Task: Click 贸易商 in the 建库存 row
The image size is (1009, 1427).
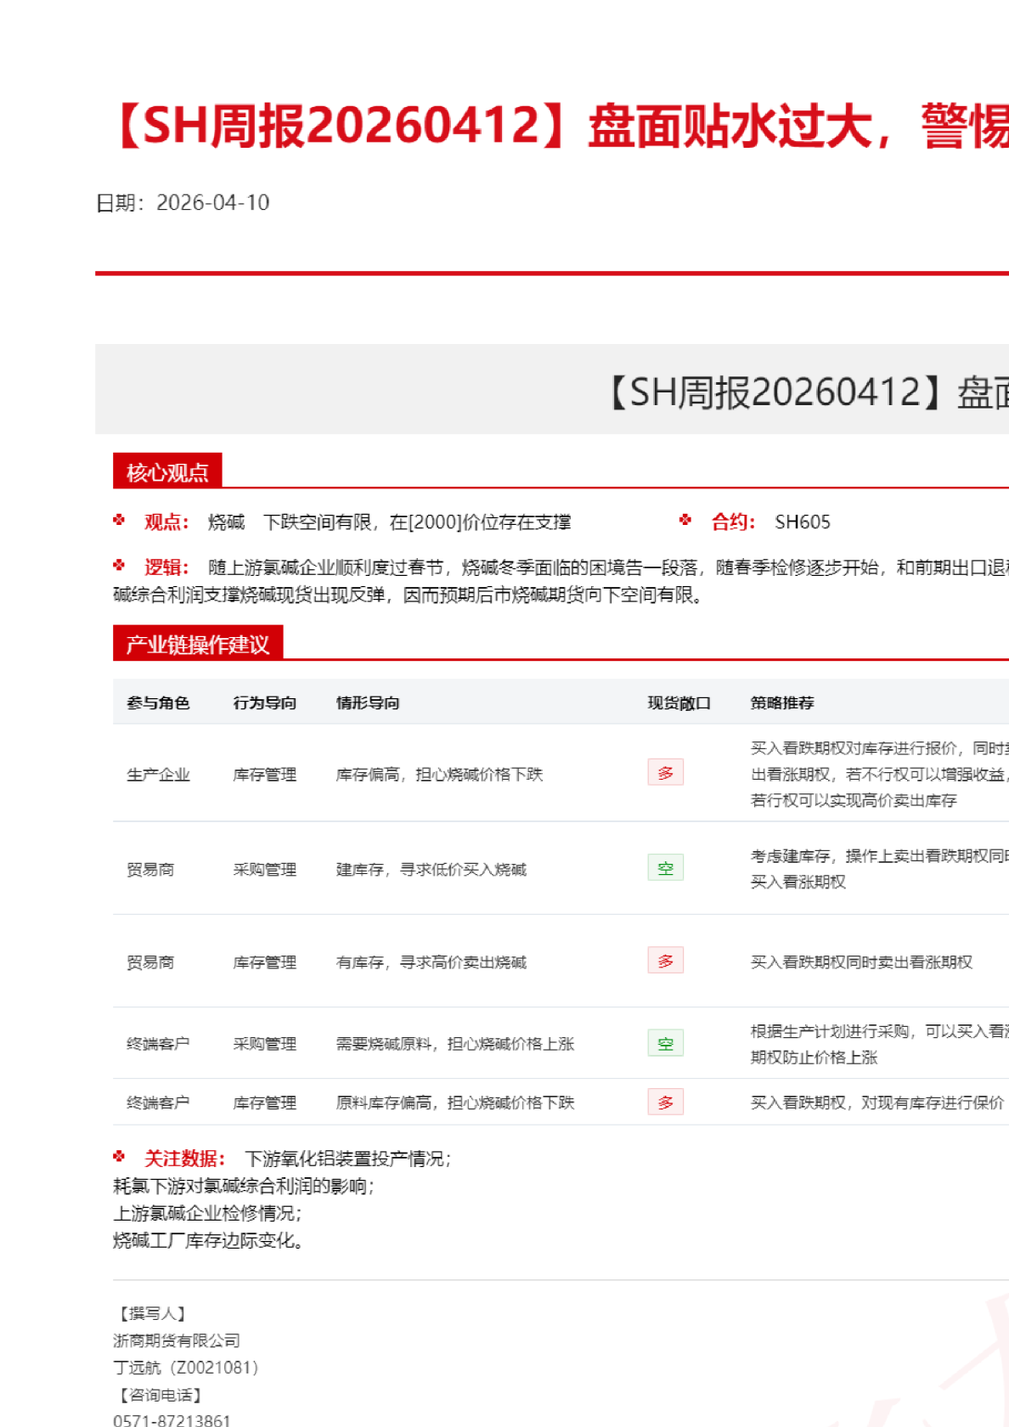Action: pos(150,869)
